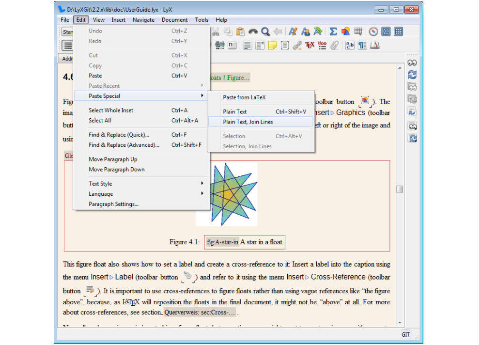Click the Insert TeX Code icon
This screenshot has height=345, width=480.
[x=310, y=45]
